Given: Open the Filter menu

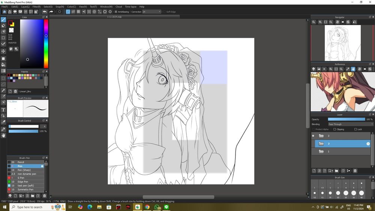Looking at the screenshot, I should tap(37, 7).
